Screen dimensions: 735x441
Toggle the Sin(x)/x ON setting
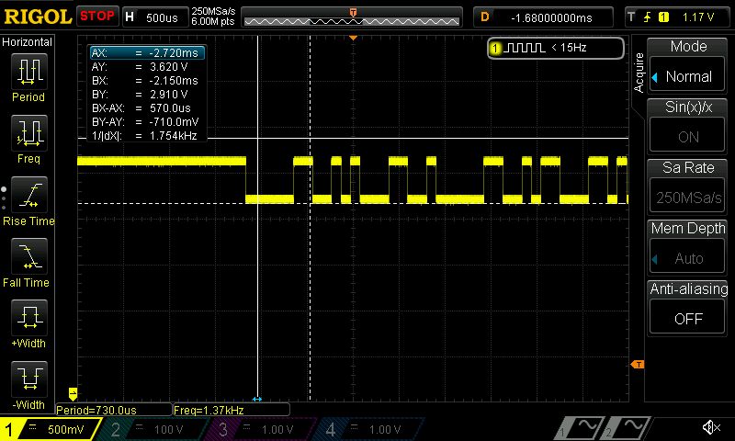click(687, 137)
